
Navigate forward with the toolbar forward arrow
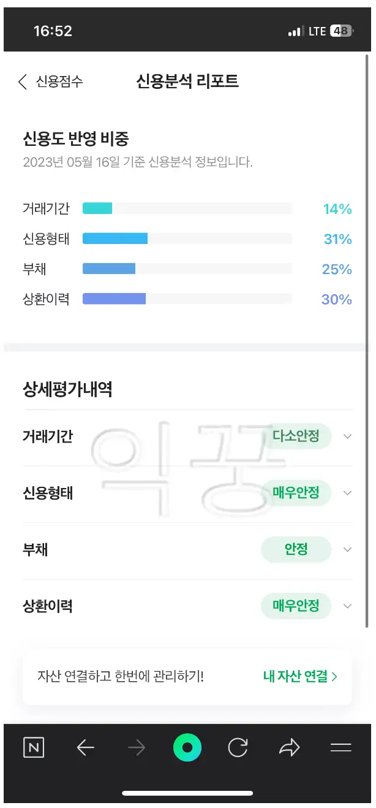[x=137, y=747]
